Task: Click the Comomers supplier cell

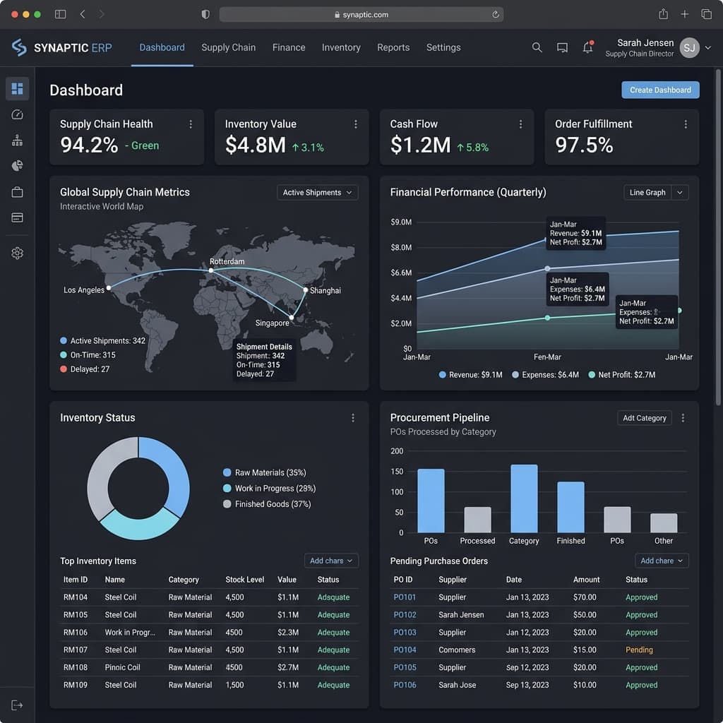Action: point(457,650)
